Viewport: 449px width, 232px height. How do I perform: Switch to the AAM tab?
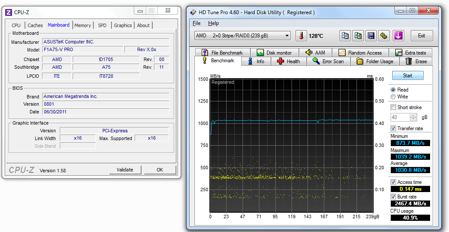315,53
